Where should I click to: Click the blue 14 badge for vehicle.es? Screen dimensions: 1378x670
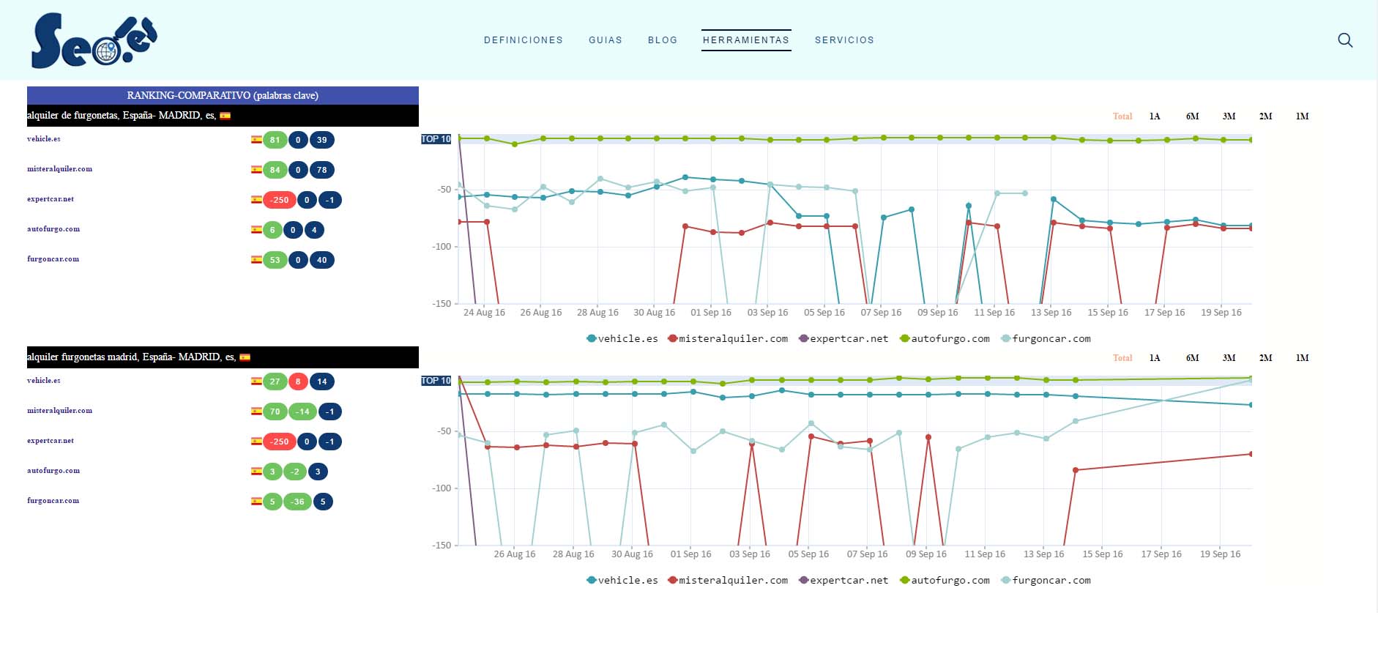[322, 381]
